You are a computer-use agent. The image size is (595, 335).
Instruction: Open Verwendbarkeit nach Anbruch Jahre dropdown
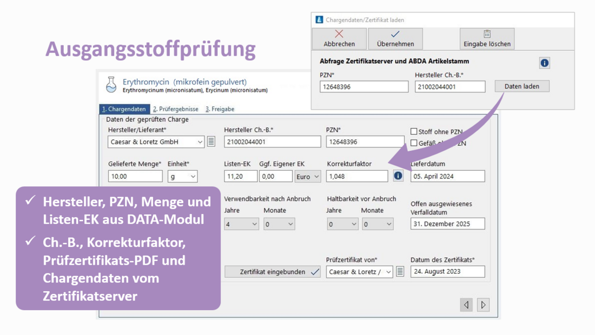pos(254,224)
